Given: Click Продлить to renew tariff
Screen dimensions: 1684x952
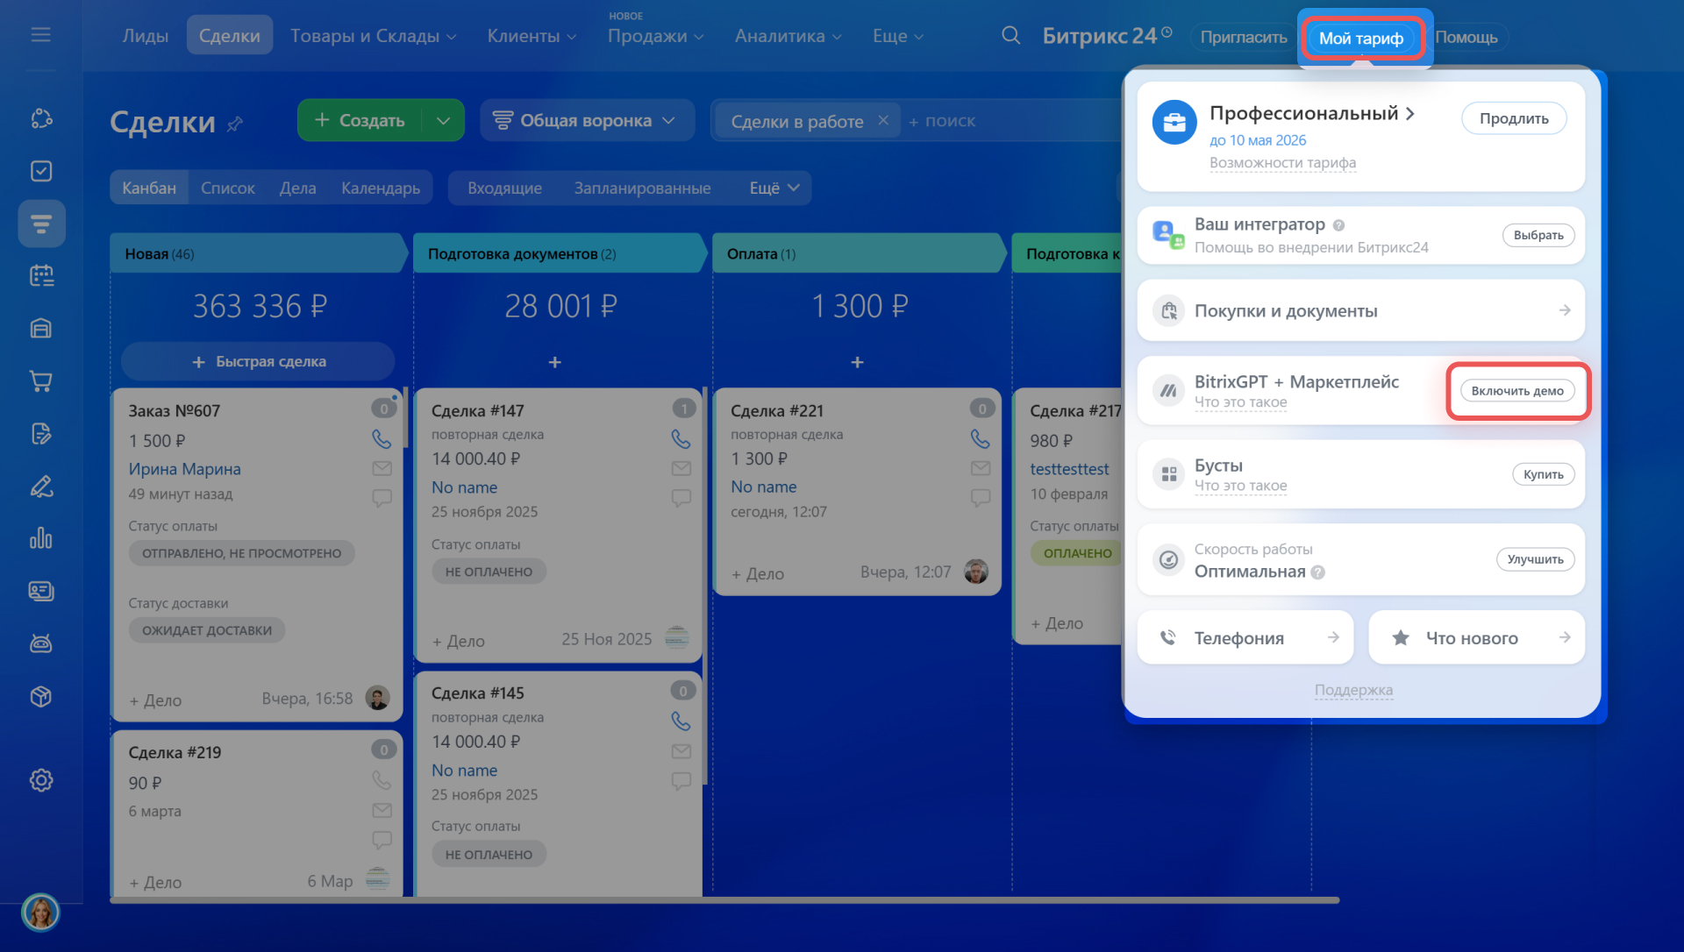Looking at the screenshot, I should (1514, 118).
